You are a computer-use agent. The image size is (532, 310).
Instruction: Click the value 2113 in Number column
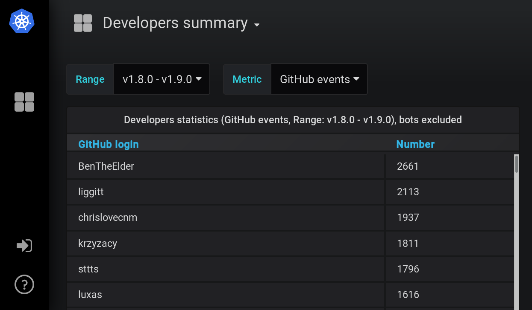[x=408, y=192]
